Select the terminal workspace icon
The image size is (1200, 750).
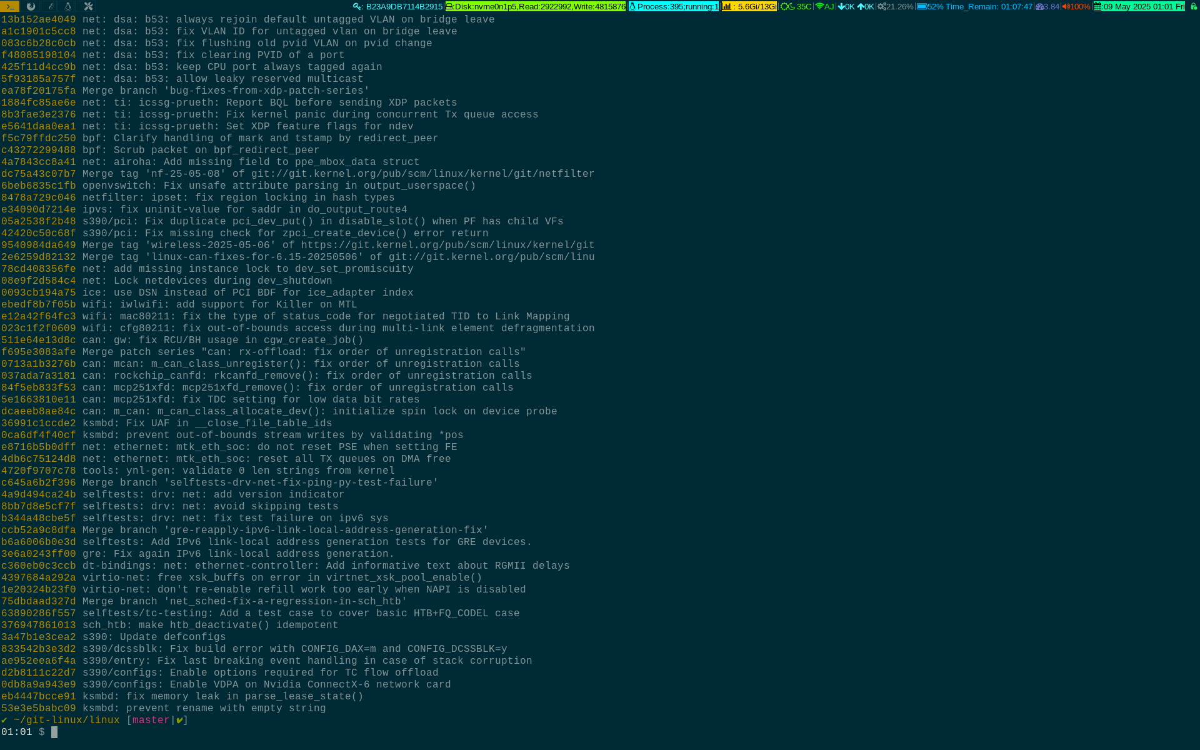10,6
